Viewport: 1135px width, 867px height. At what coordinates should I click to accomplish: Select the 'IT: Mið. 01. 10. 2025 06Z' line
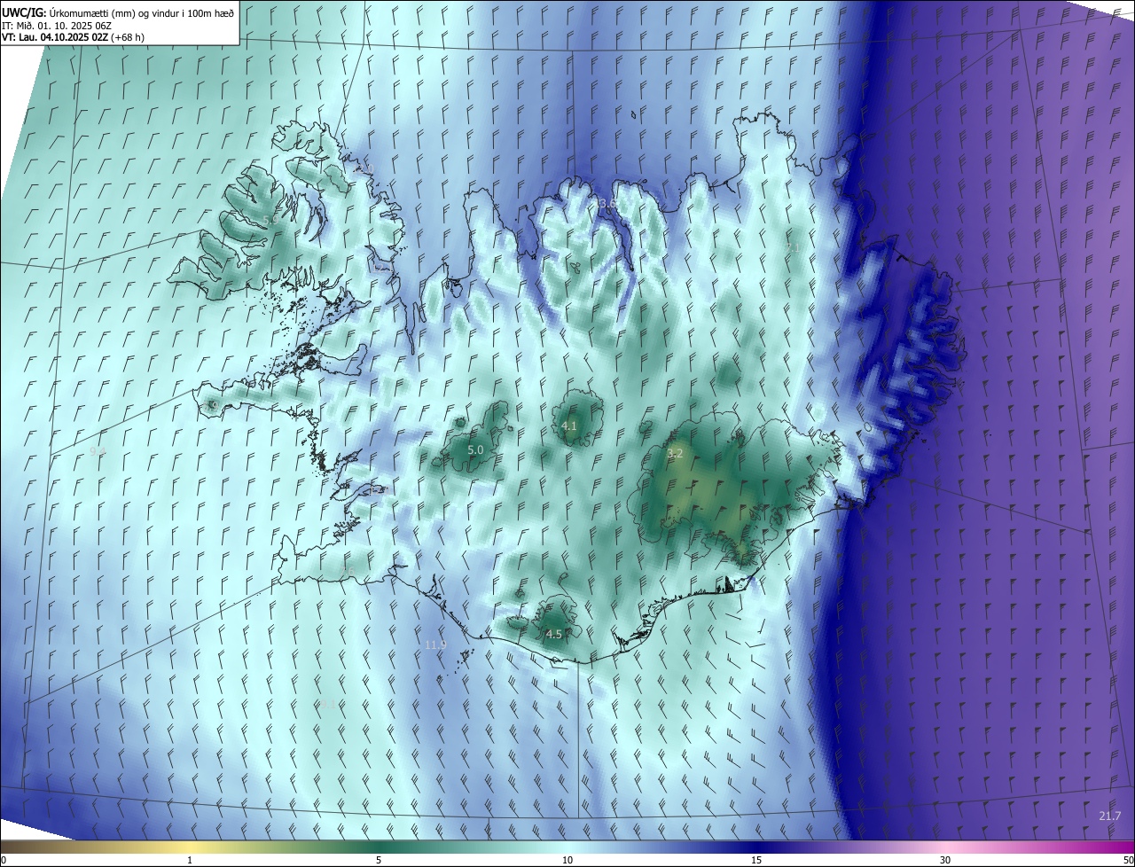coord(56,25)
